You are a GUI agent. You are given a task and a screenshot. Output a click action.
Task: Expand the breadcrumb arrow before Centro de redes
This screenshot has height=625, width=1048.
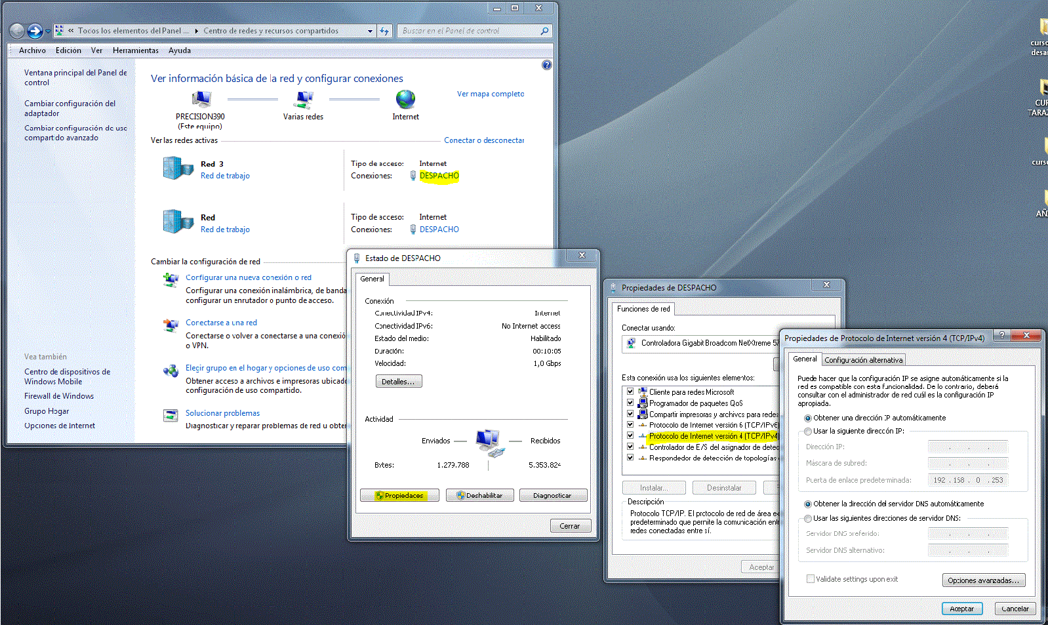pyautogui.click(x=196, y=31)
